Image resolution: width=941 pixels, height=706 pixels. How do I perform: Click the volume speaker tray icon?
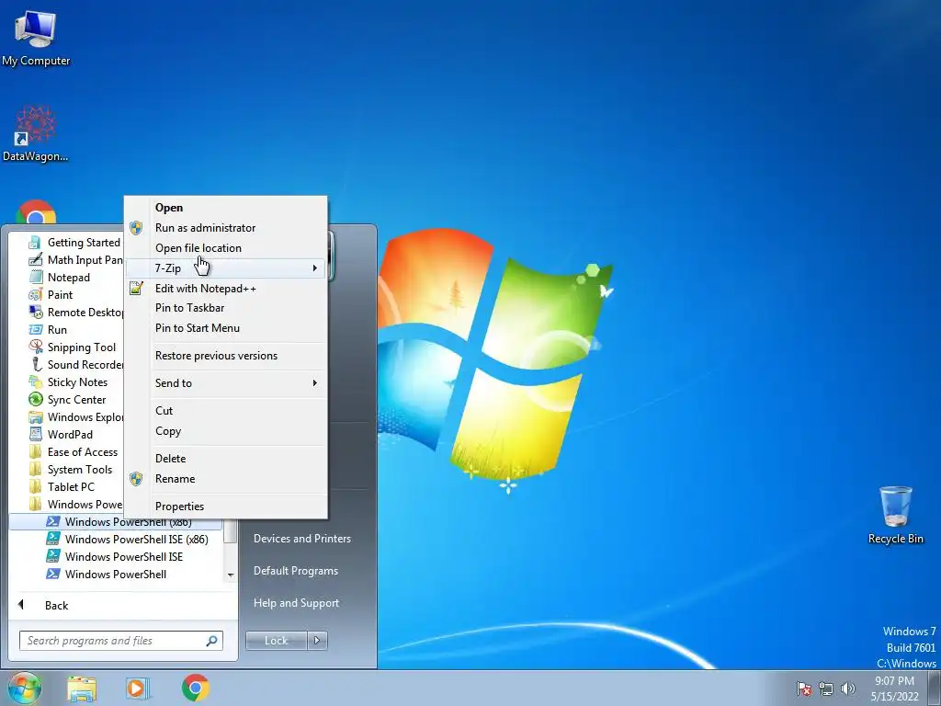[848, 689]
